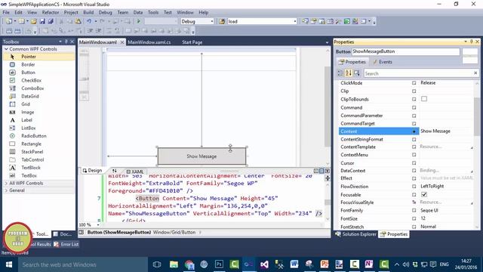Switch to the XAML view tab
Image resolution: width=483 pixels, height=272 pixels.
[135, 172]
